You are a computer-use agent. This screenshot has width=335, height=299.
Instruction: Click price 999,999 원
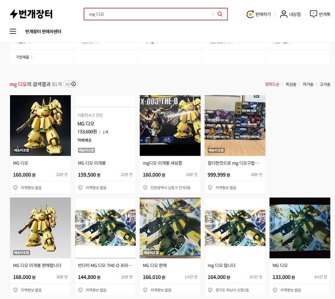tap(219, 175)
